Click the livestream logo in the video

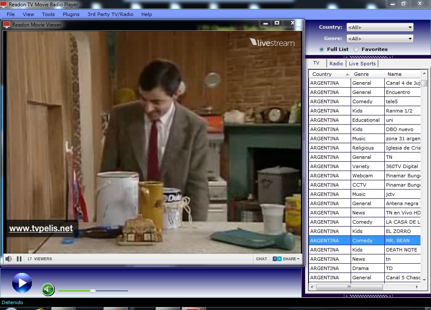pos(272,43)
